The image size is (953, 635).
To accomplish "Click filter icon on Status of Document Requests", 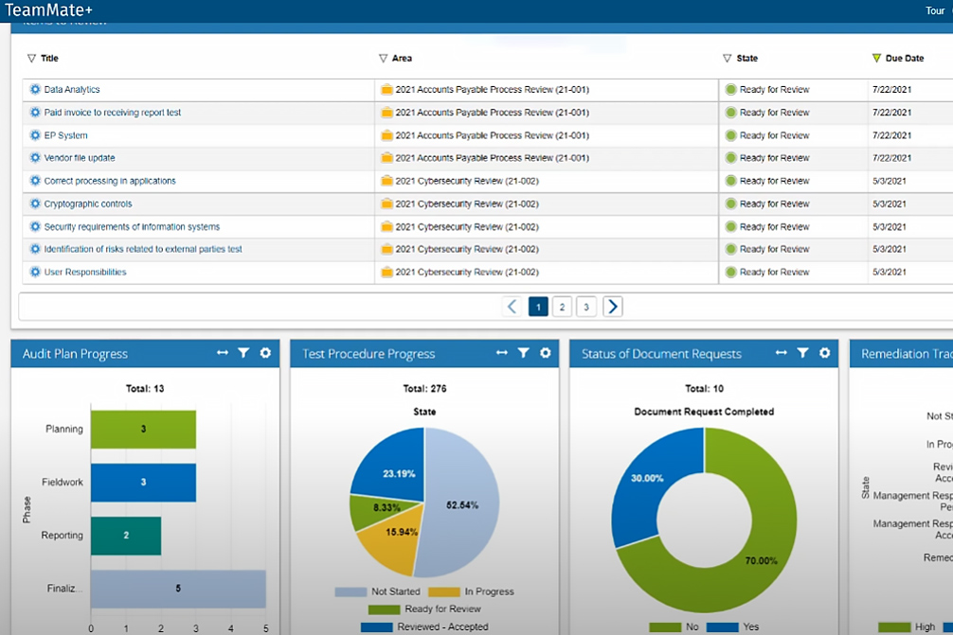I will [x=802, y=353].
